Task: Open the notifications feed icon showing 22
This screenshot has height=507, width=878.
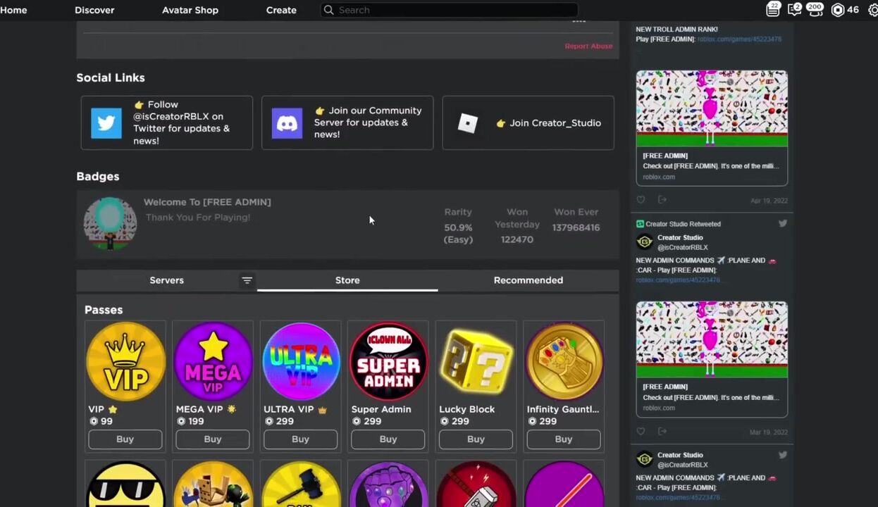Action: click(x=773, y=9)
